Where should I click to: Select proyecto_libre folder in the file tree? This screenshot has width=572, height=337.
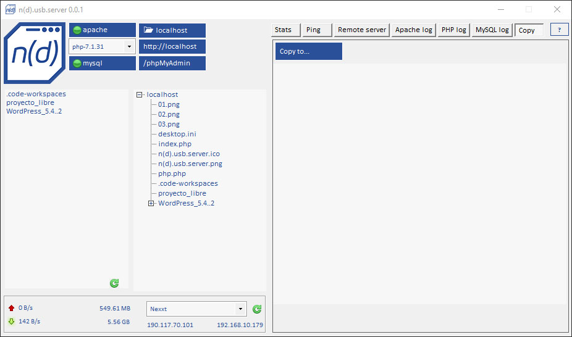point(182,193)
